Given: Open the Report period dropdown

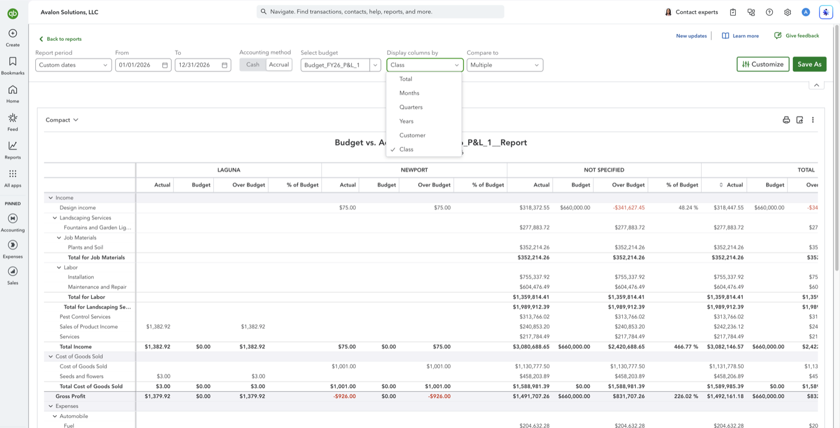Looking at the screenshot, I should click(73, 65).
